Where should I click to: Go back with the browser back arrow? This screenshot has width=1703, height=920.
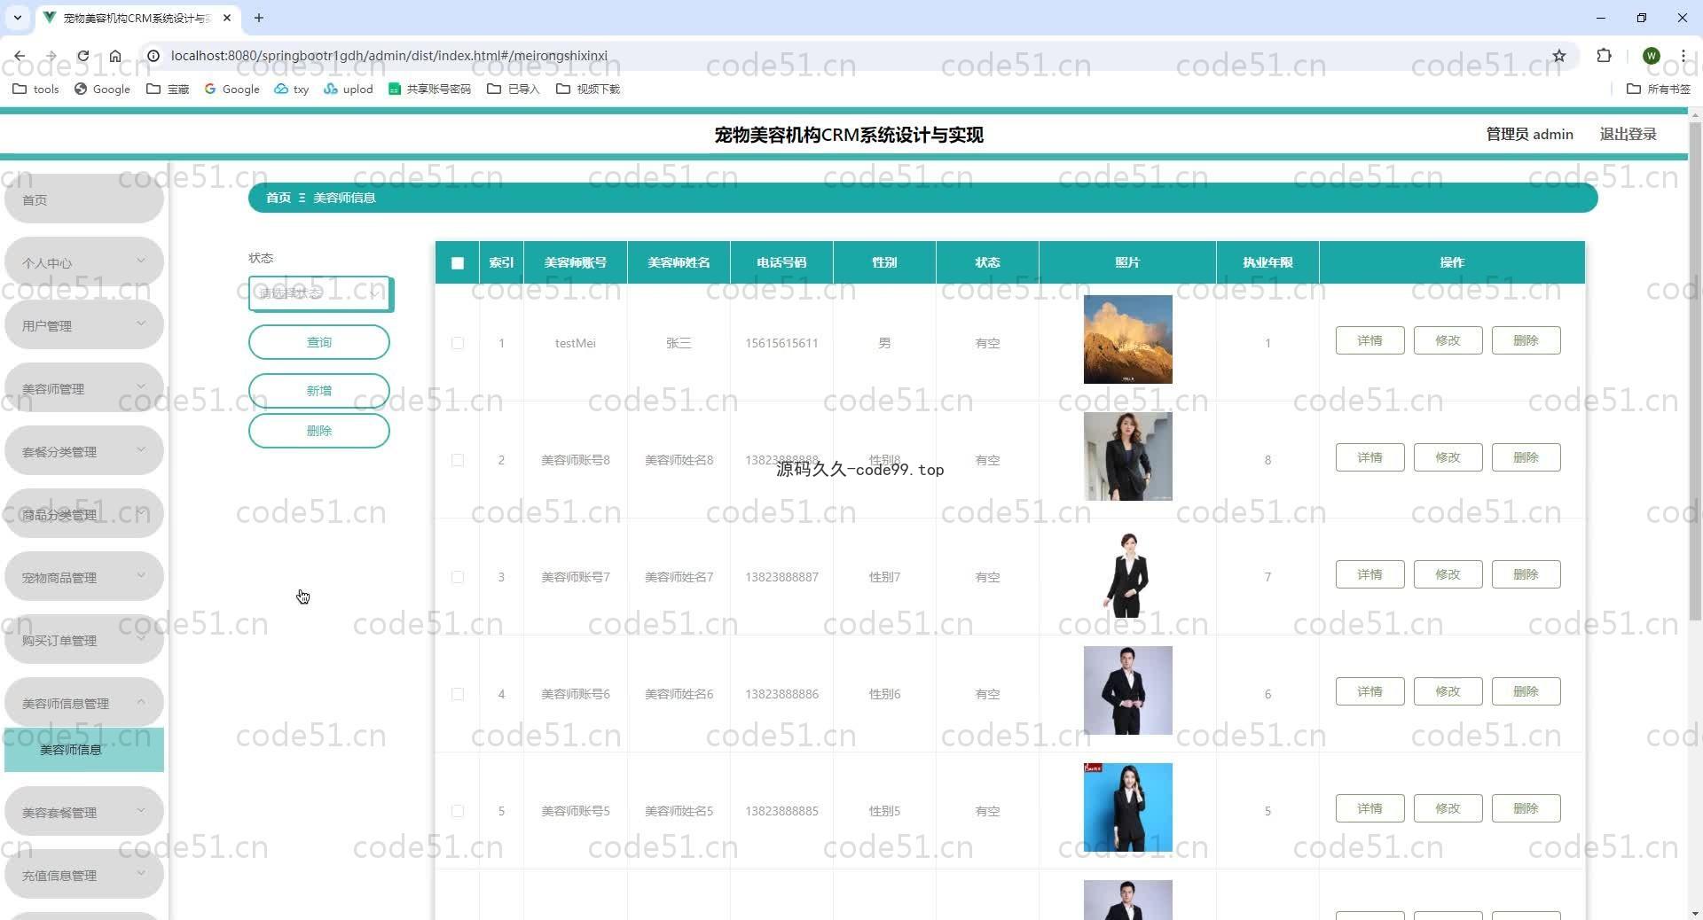point(20,56)
